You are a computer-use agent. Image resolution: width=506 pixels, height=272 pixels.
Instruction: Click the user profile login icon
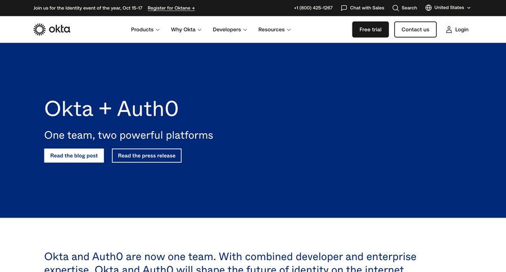click(449, 30)
